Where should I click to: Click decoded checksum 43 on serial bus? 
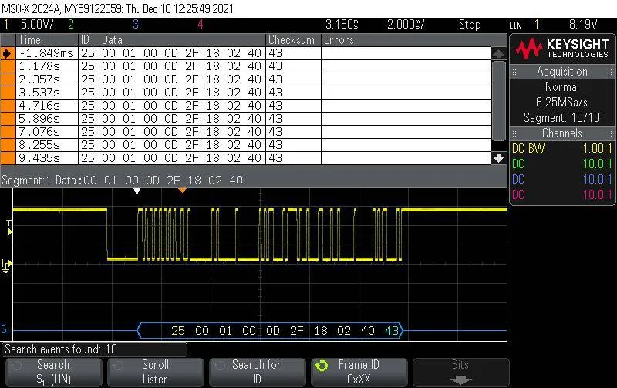click(x=392, y=331)
